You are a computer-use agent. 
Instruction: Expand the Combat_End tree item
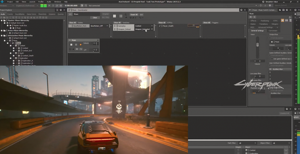tap(13, 51)
